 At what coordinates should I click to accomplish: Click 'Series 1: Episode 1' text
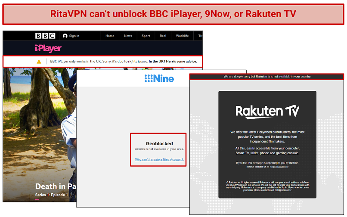52,195
